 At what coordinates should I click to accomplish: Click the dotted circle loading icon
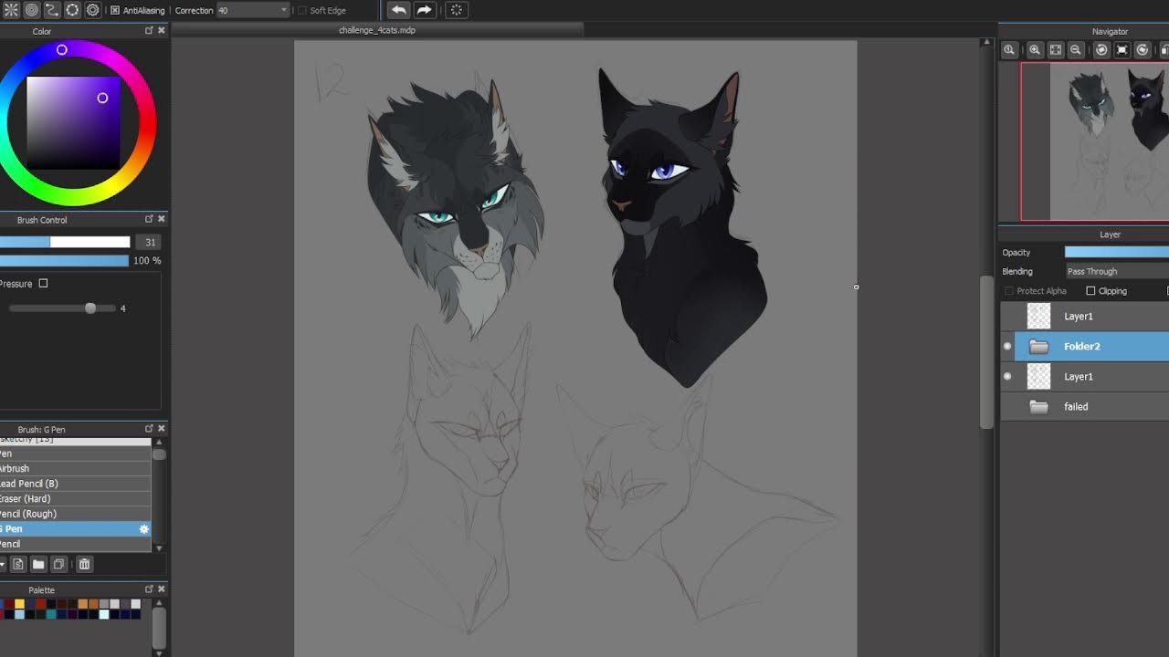point(457,10)
